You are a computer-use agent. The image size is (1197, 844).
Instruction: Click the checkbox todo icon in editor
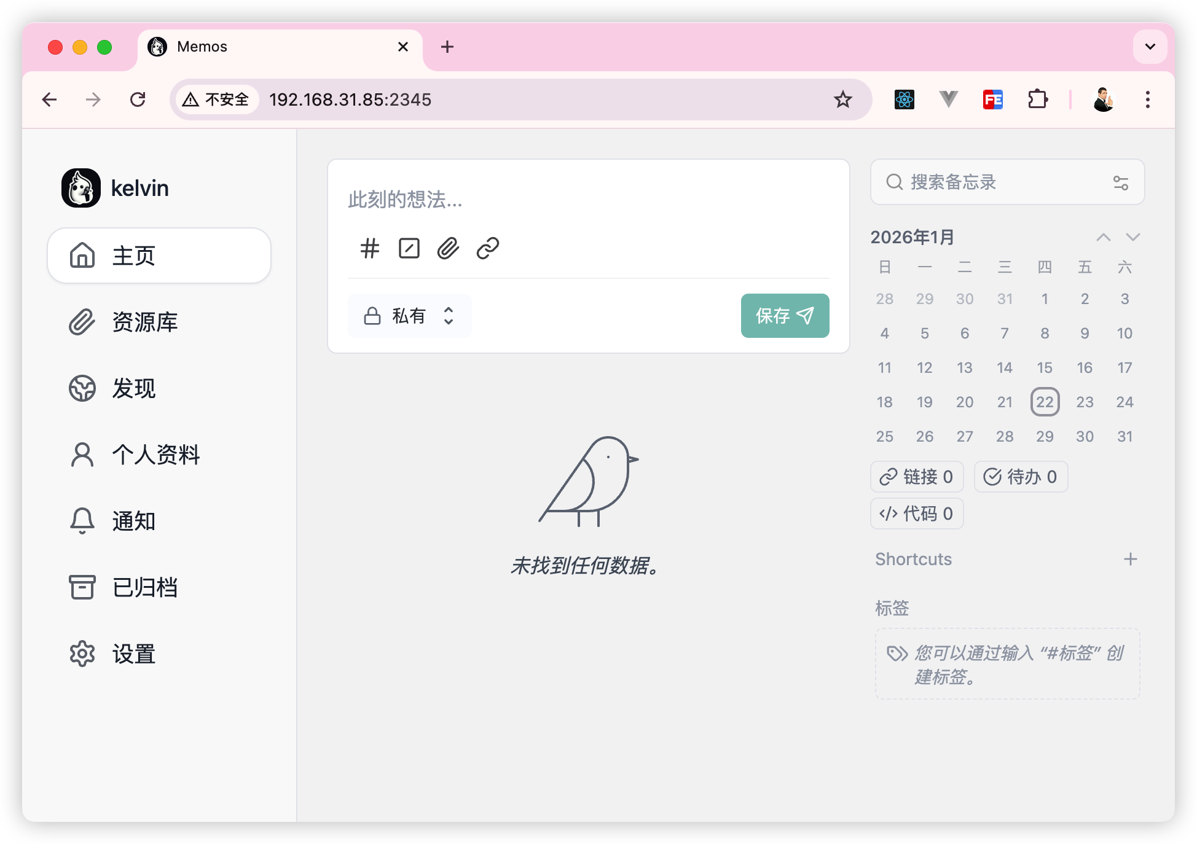click(x=409, y=248)
